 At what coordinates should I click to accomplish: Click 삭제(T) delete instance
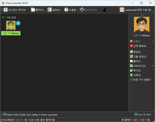point(135,75)
